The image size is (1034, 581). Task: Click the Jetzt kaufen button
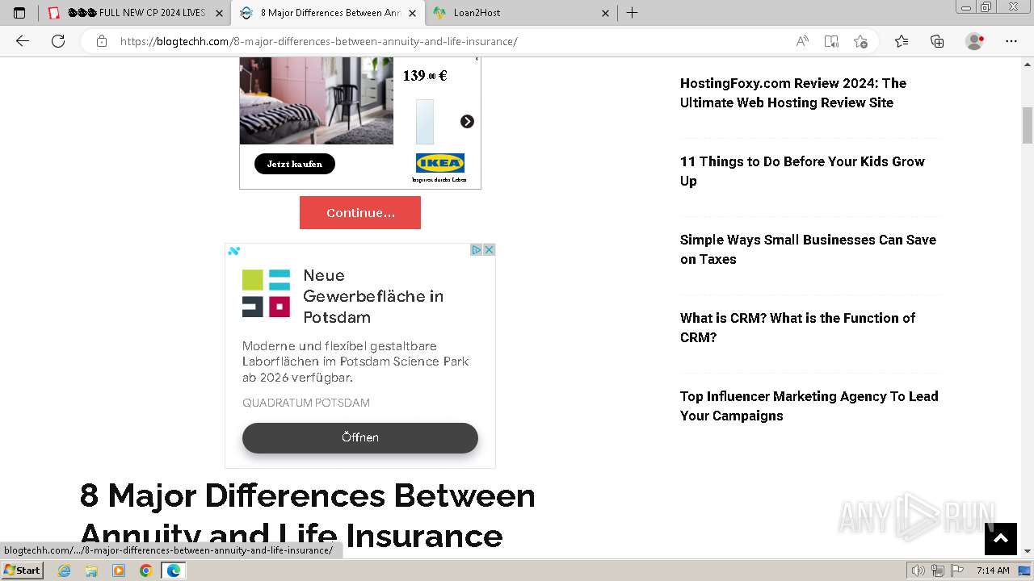[x=295, y=164]
